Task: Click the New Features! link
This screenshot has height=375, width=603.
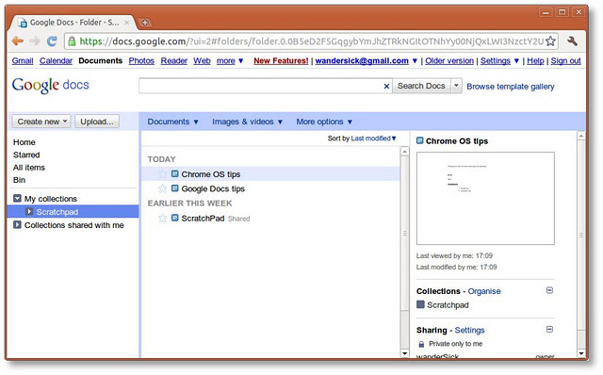Action: pos(281,60)
